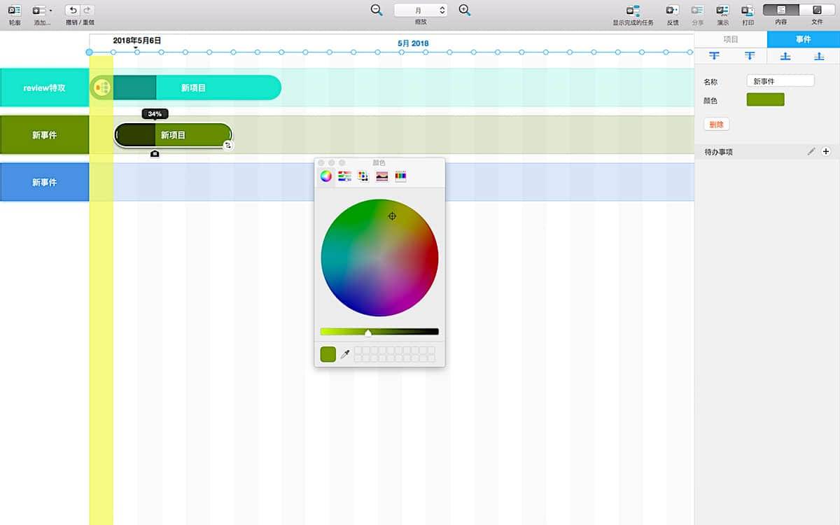Viewport: 840px width, 525px height.
Task: Click the 颜色 green color swatch in inspector
Action: [765, 100]
